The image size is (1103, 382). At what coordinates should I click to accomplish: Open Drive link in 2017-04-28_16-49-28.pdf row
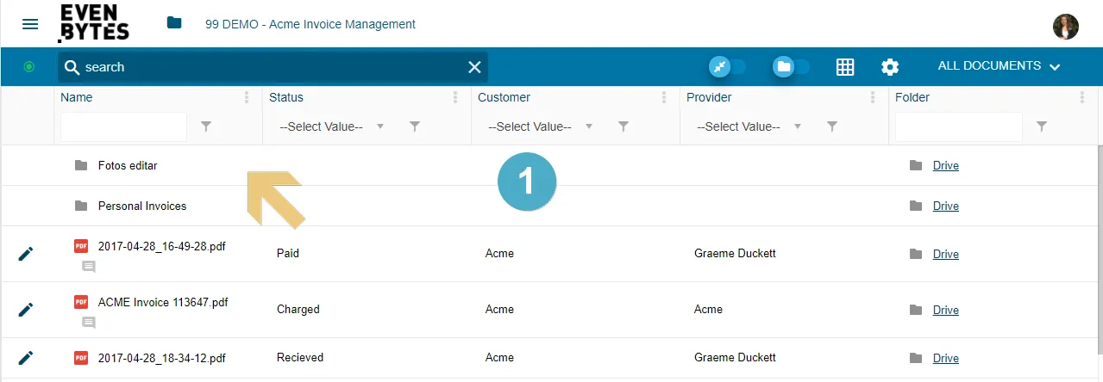pyautogui.click(x=946, y=254)
